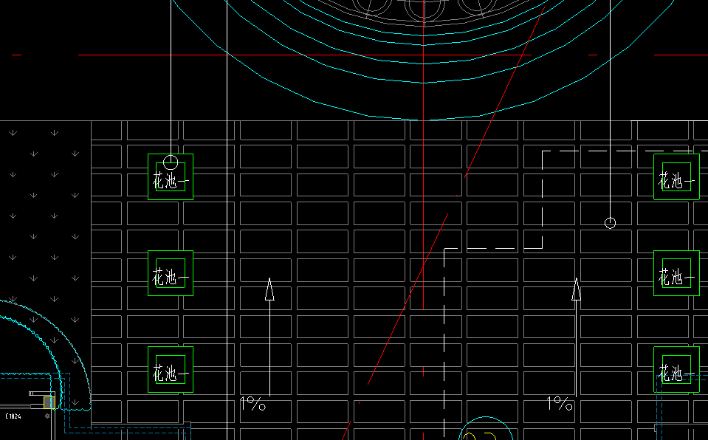Viewport: 708px width, 440px height.
Task: Click the leader circle on the open paving grid
Action: coord(610,223)
